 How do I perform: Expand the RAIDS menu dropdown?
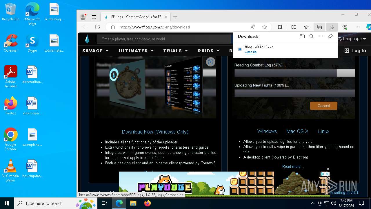[x=209, y=51]
